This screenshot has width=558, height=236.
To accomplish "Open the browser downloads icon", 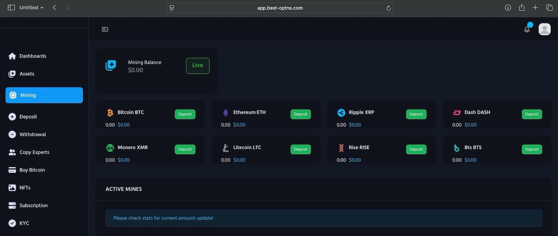I will pyautogui.click(x=508, y=7).
